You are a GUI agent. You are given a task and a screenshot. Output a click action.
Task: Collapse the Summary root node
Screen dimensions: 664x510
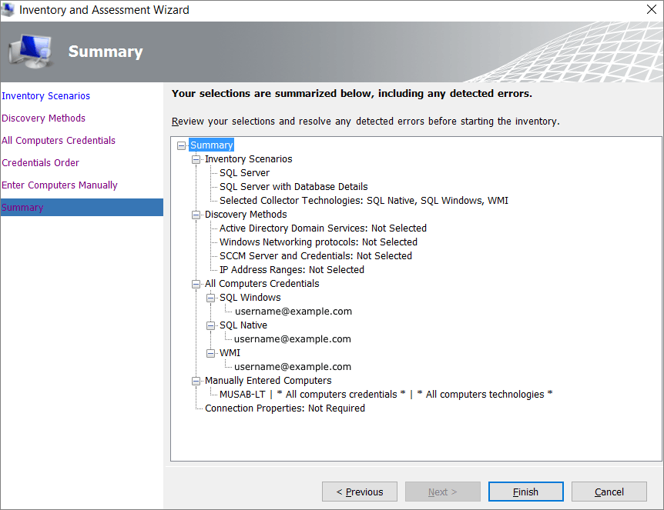(x=181, y=145)
